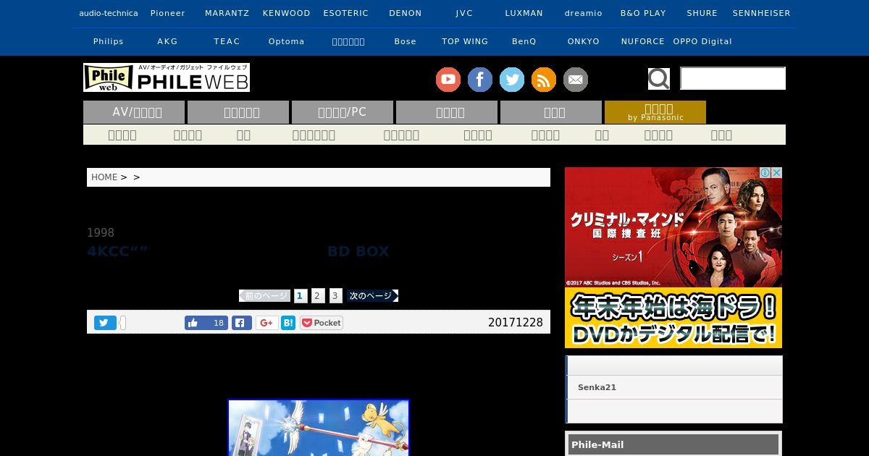Open the PHILE WEB YouTube channel icon

pos(448,80)
